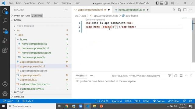
Task: Open the File menu
Action: [11, 3]
